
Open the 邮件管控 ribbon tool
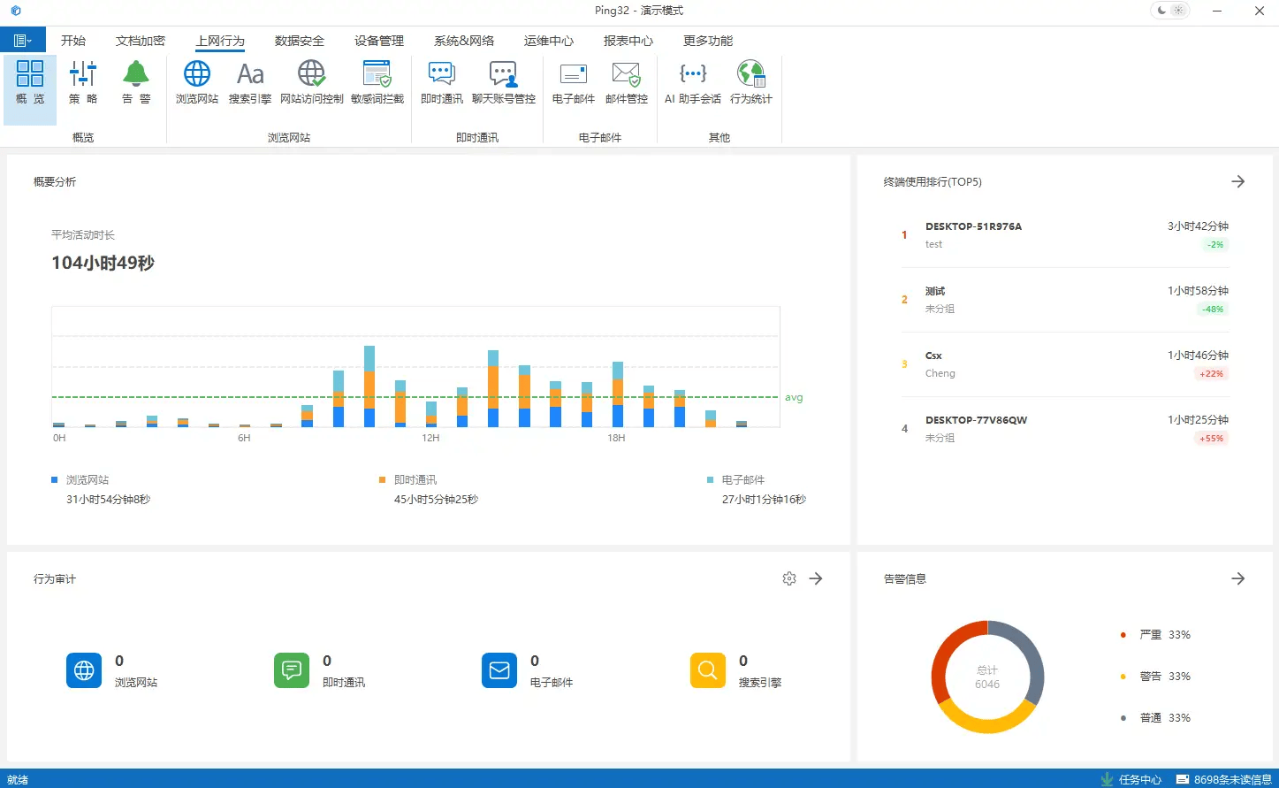[626, 82]
